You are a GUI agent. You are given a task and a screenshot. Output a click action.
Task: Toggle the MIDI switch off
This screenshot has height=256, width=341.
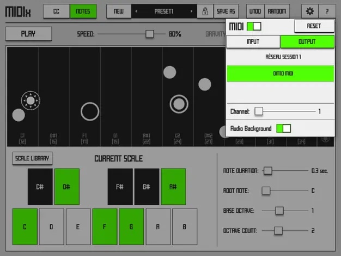coord(254,26)
